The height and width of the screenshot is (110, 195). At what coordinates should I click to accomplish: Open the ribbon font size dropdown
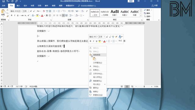[x=28, y=11]
